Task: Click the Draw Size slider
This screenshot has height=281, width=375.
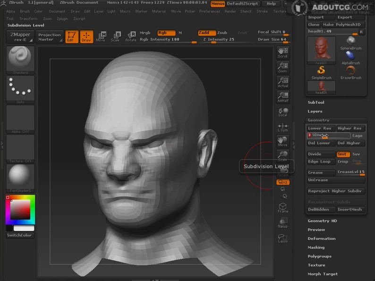Action: point(273,40)
